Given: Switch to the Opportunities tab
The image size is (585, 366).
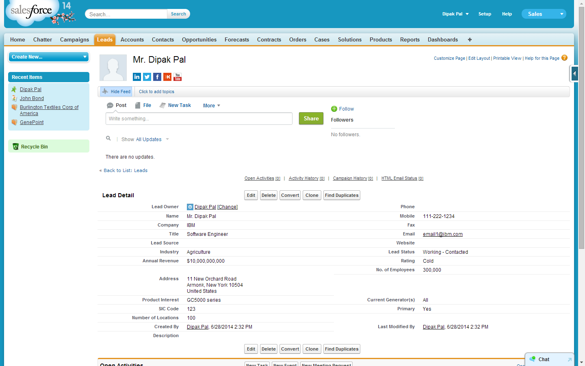Looking at the screenshot, I should coord(199,39).
